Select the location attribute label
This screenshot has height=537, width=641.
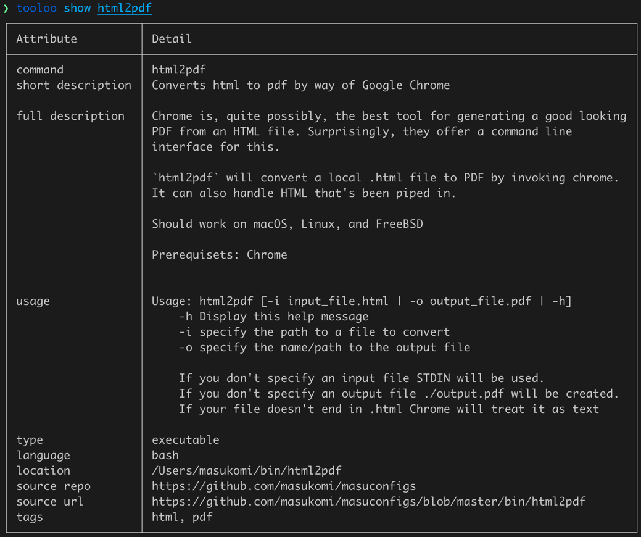43,470
